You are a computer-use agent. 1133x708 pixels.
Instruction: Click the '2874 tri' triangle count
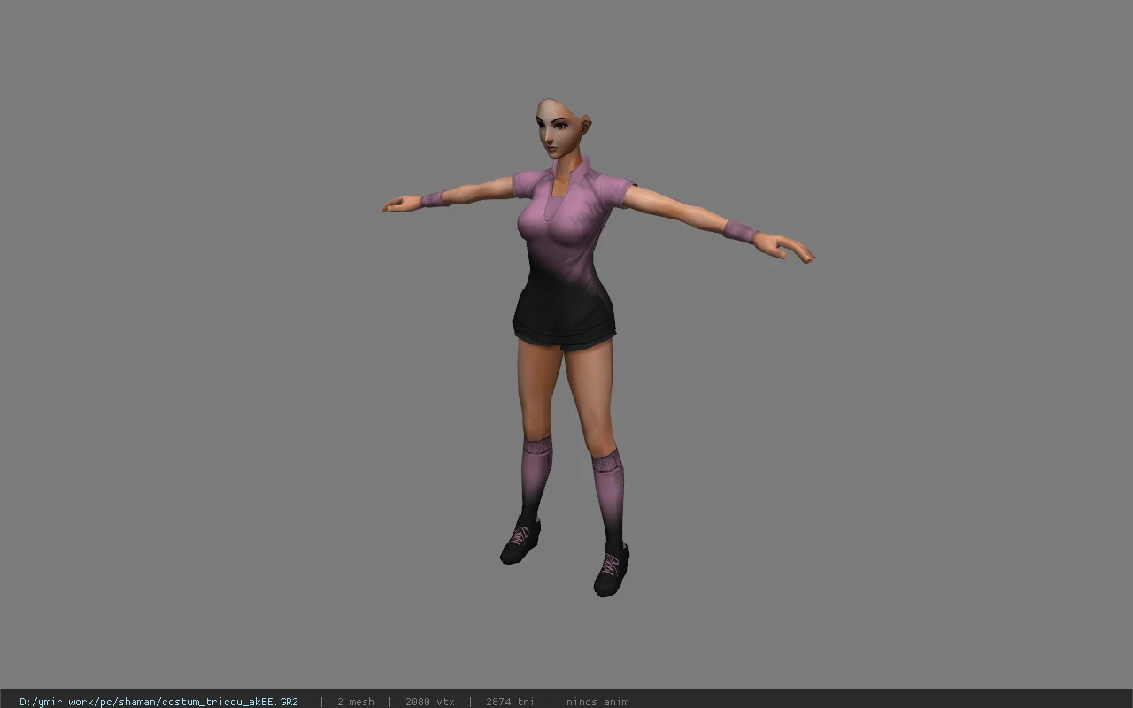[x=510, y=702]
